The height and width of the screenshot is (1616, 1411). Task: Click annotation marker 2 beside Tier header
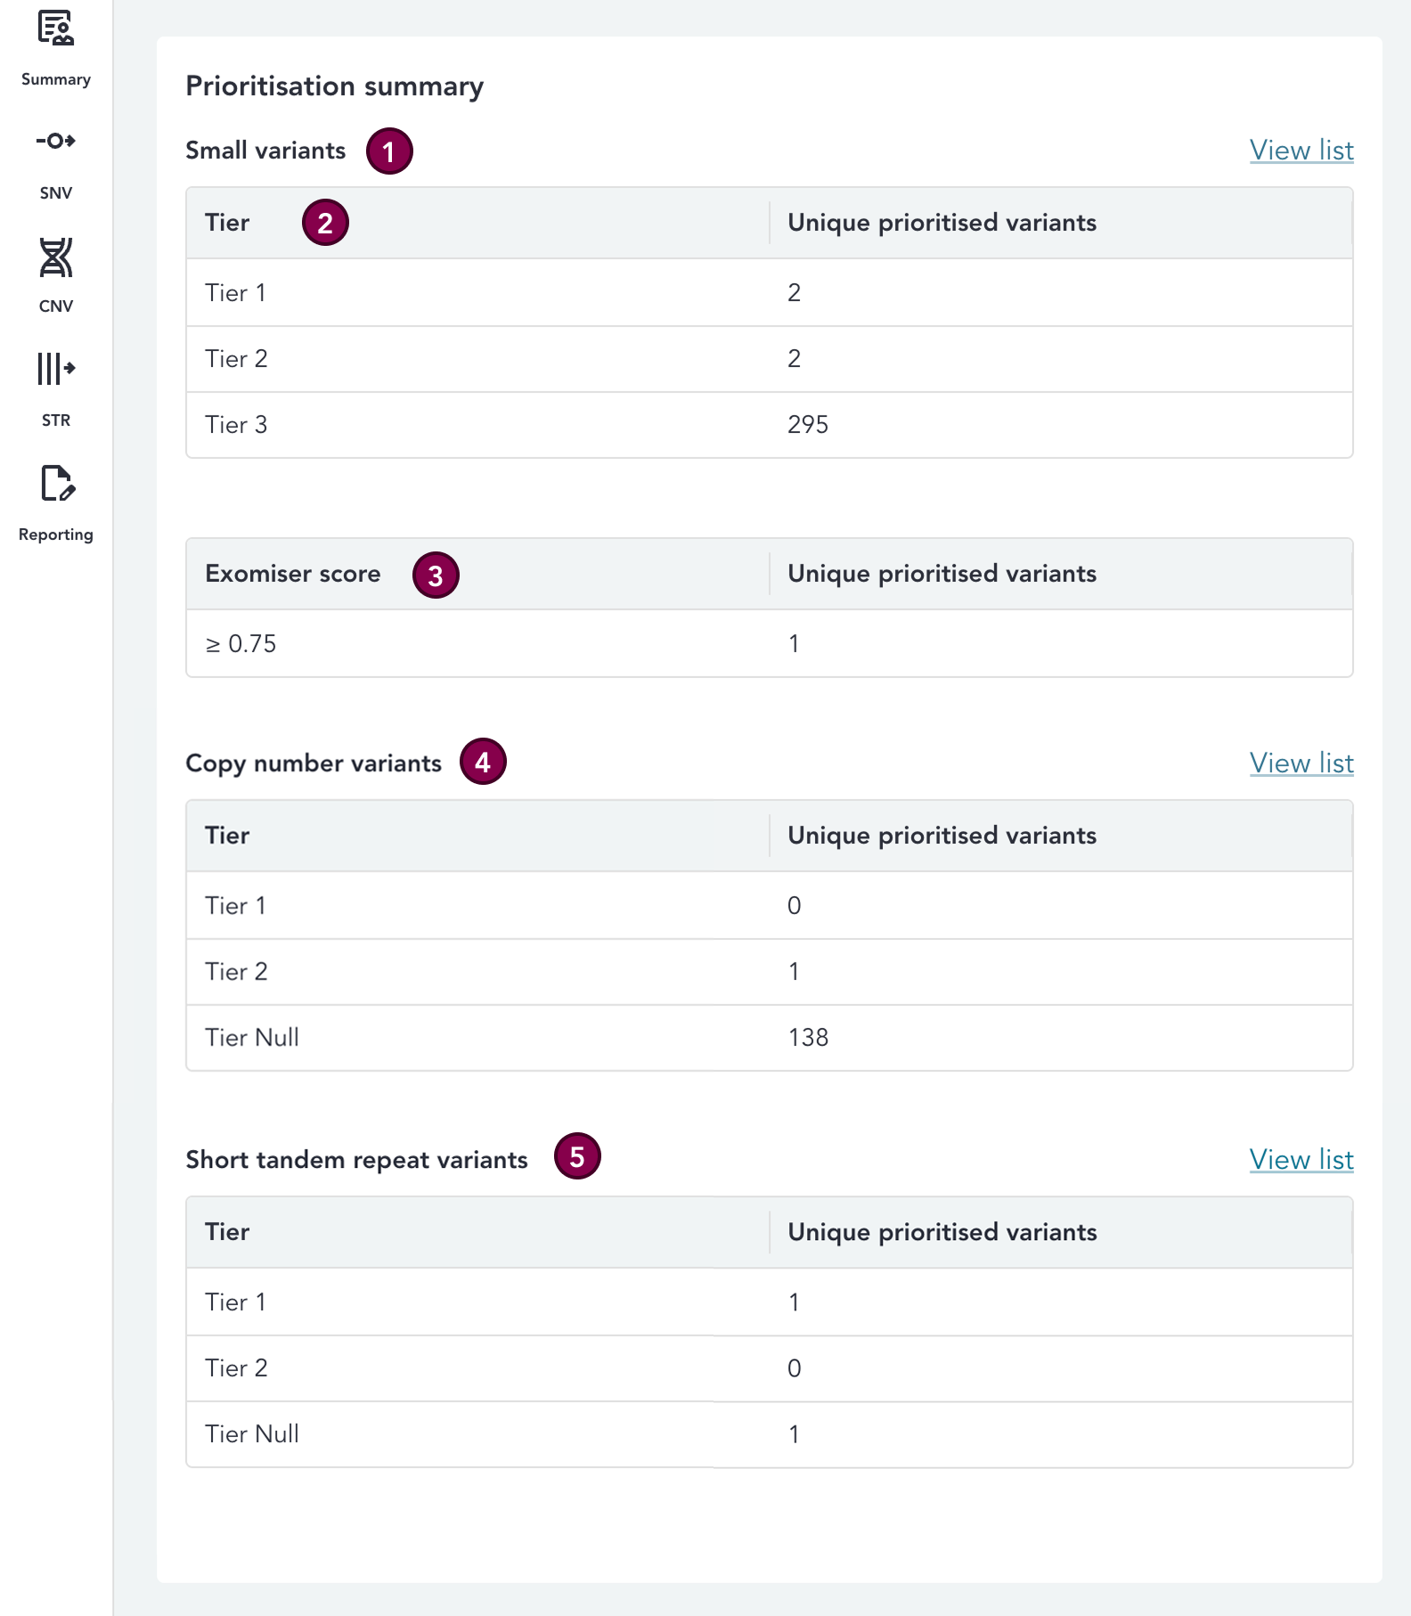(325, 223)
